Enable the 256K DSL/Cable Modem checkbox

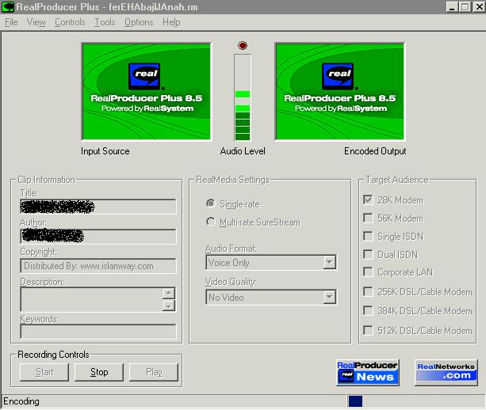[368, 291]
